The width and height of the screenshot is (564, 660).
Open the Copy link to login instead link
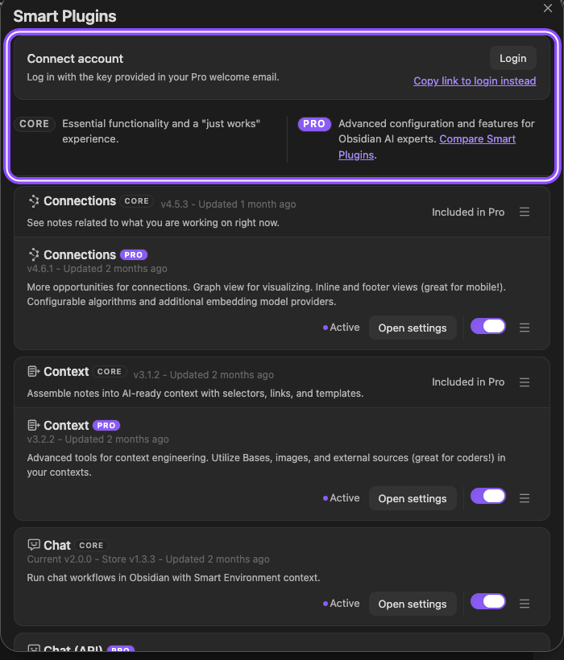[x=475, y=80]
